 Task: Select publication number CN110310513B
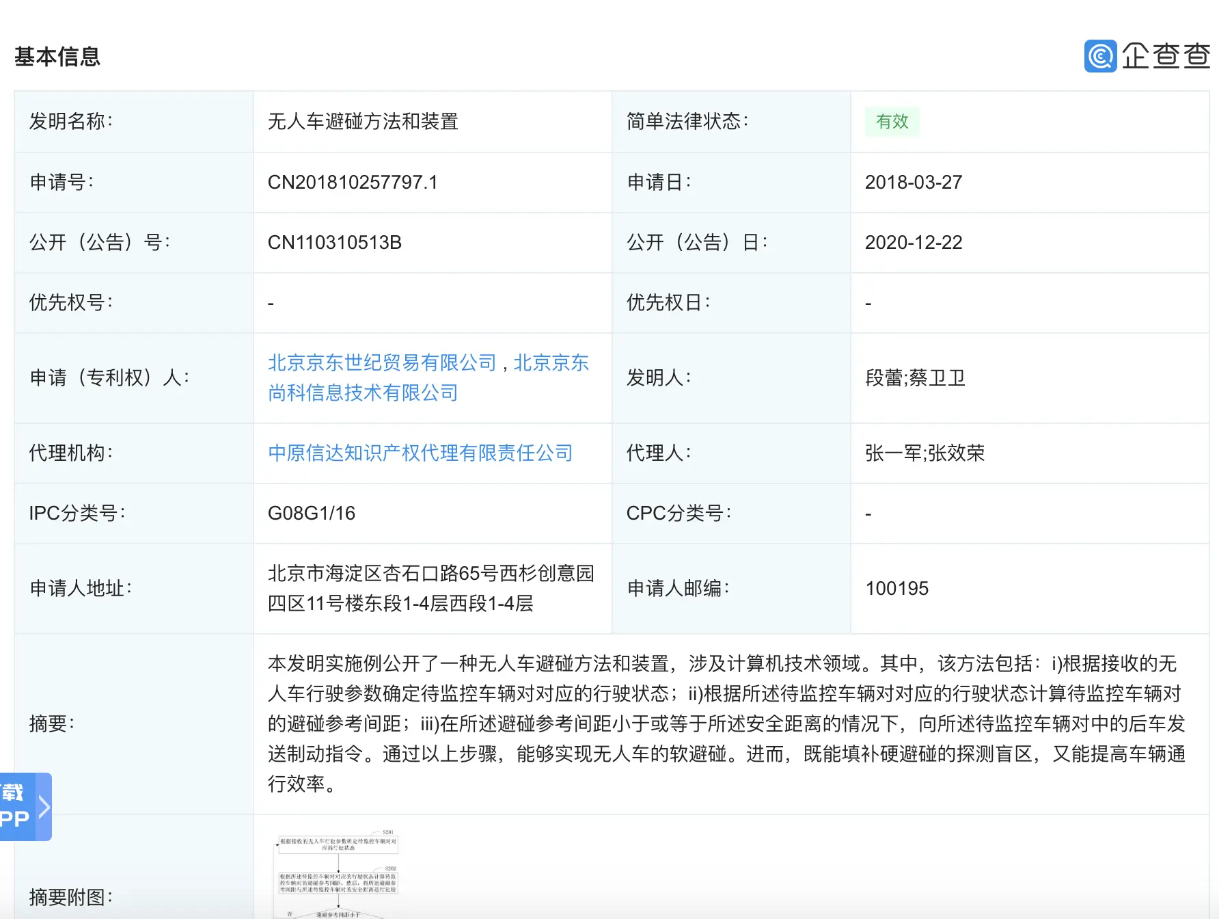pos(335,243)
